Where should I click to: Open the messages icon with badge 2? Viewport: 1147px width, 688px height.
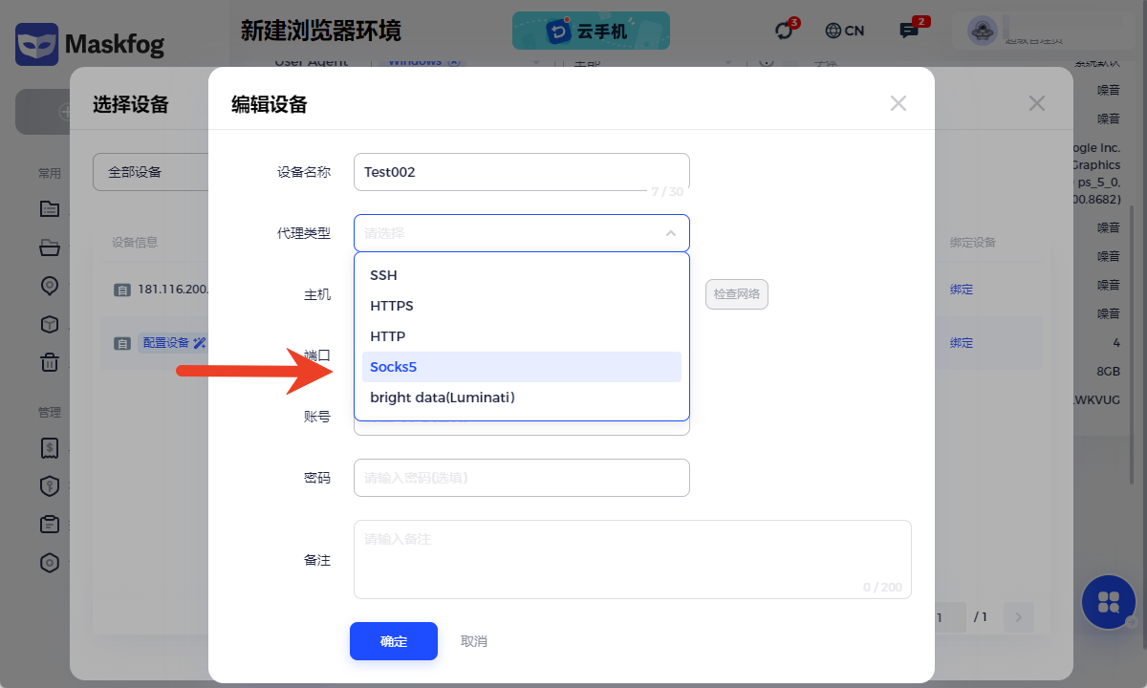pos(909,31)
